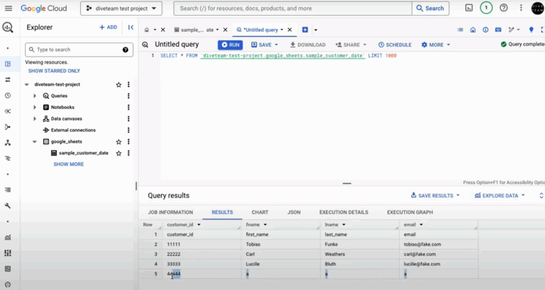Toggle star for sample_customer_date table
545x290 pixels.
pos(119,153)
